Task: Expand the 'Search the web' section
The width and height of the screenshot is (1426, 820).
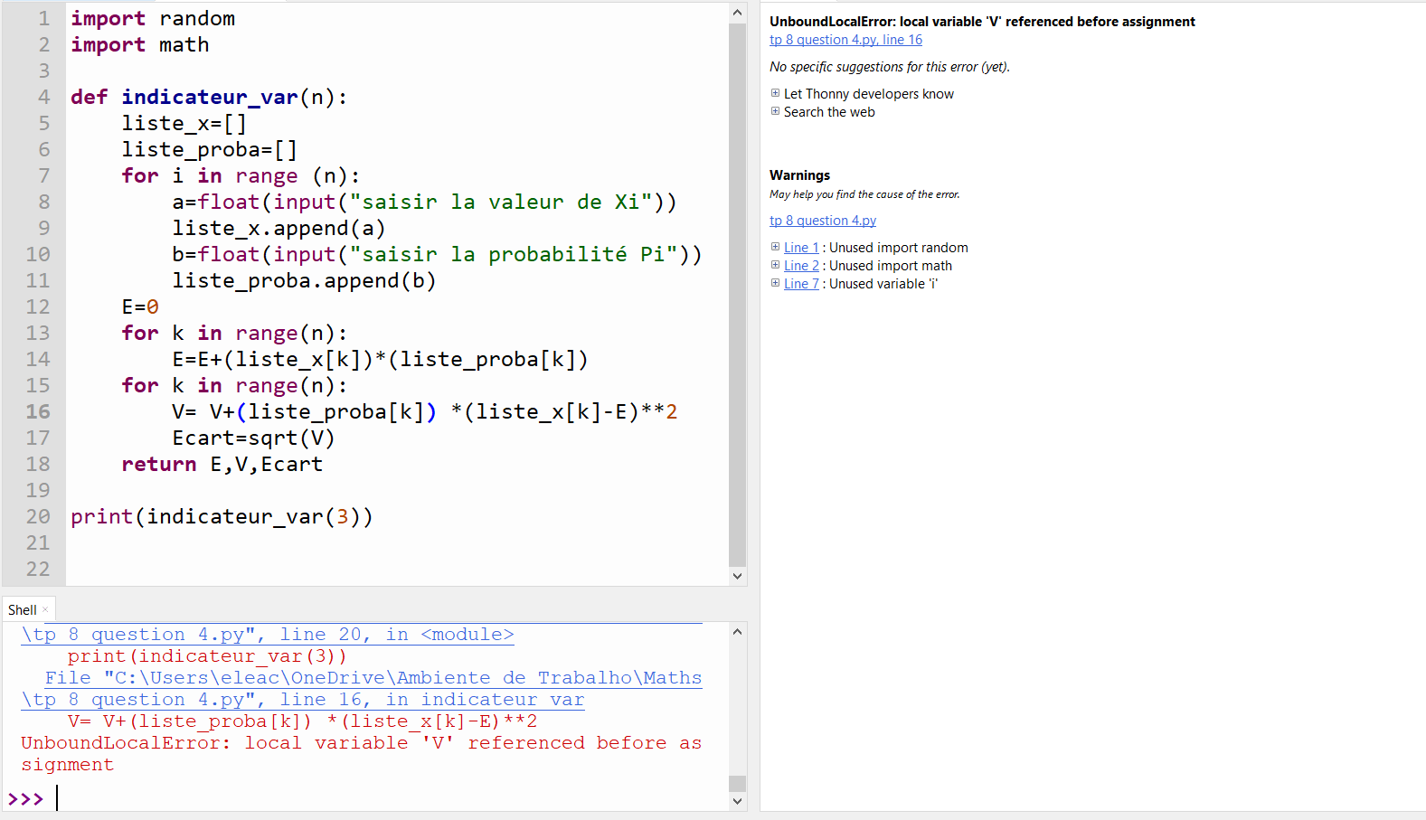Action: pos(775,111)
